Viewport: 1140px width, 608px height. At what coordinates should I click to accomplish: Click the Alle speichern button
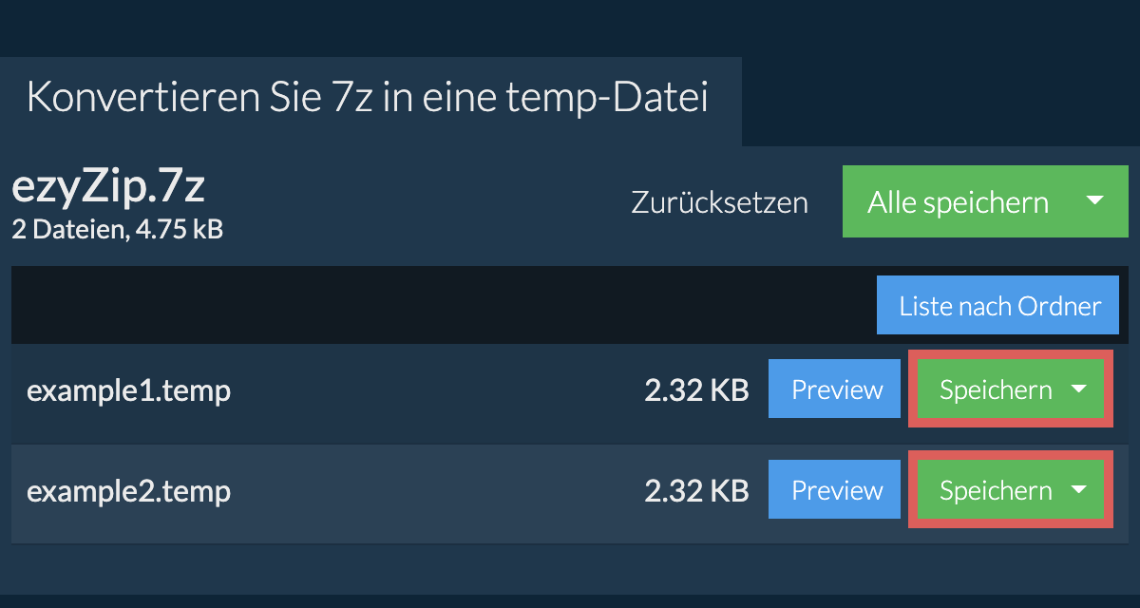[958, 201]
